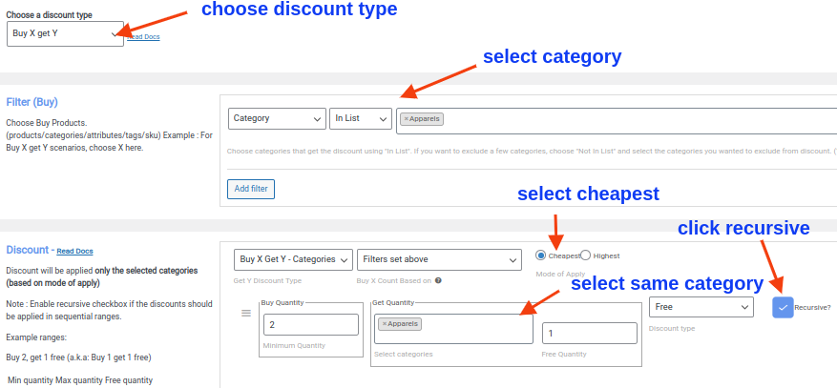The width and height of the screenshot is (837, 388).
Task: Open Read Docs link beside discount type
Action: click(x=142, y=37)
